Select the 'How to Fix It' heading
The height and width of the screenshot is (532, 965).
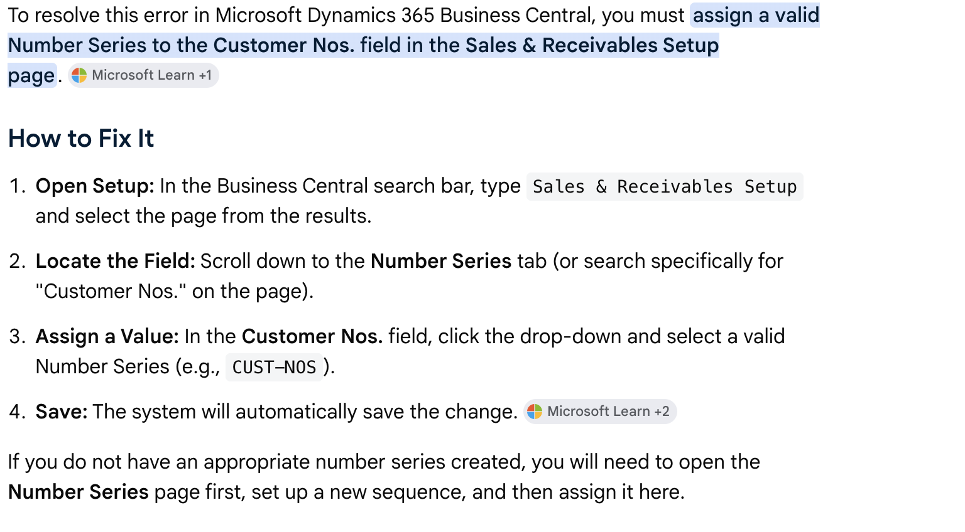click(81, 139)
